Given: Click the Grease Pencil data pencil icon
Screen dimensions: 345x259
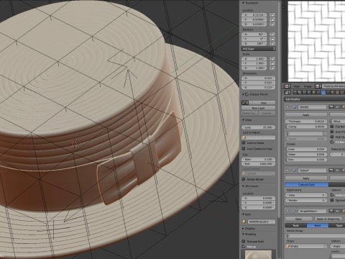Looking at the screenshot, I should [244, 103].
